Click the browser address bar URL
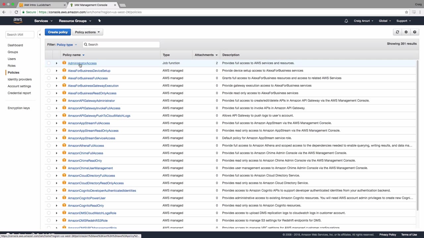The width and height of the screenshot is (424, 238). 90,12
